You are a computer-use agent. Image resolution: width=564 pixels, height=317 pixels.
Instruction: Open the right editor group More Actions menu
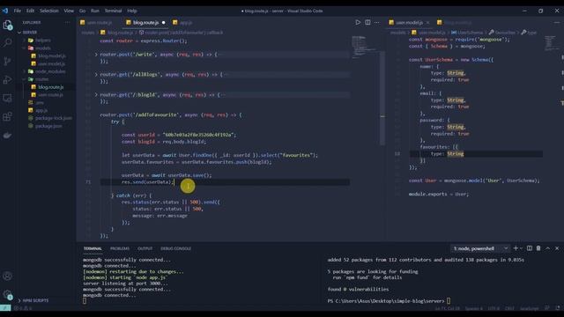tap(556, 22)
